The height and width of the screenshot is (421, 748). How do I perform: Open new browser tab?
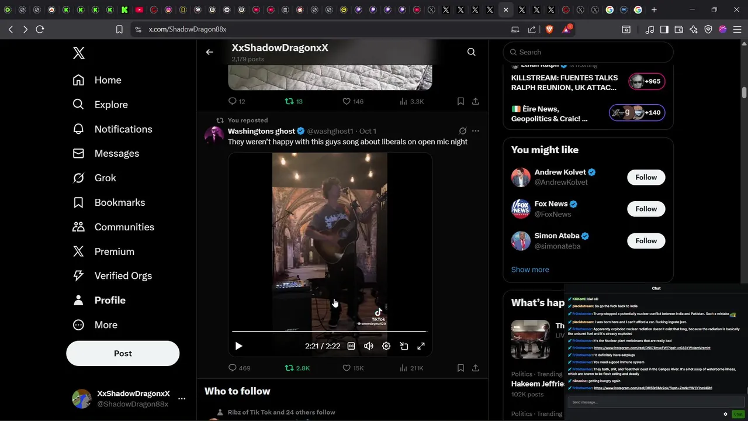654,10
